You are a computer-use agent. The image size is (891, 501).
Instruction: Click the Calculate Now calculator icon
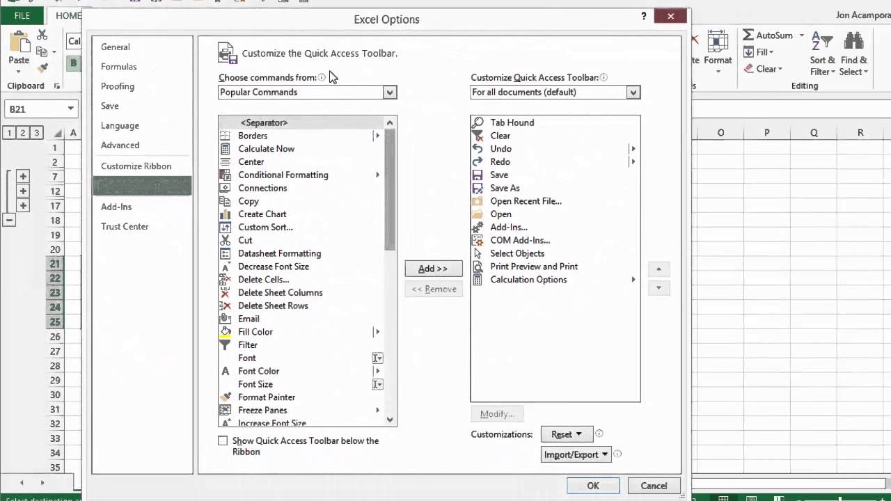[x=225, y=149]
